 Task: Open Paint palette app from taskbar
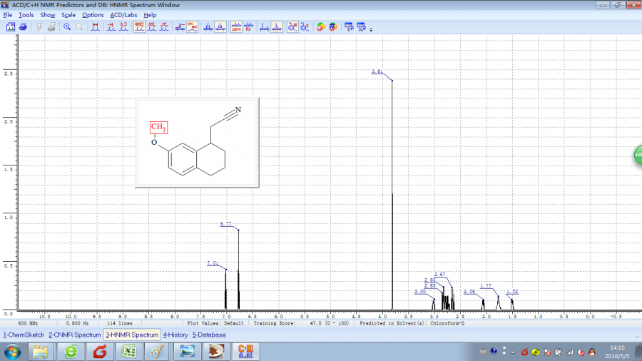(x=156, y=352)
